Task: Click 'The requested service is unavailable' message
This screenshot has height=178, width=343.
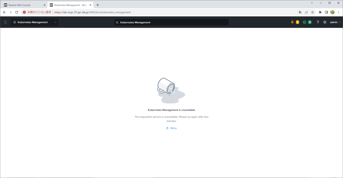Action: pyautogui.click(x=171, y=119)
